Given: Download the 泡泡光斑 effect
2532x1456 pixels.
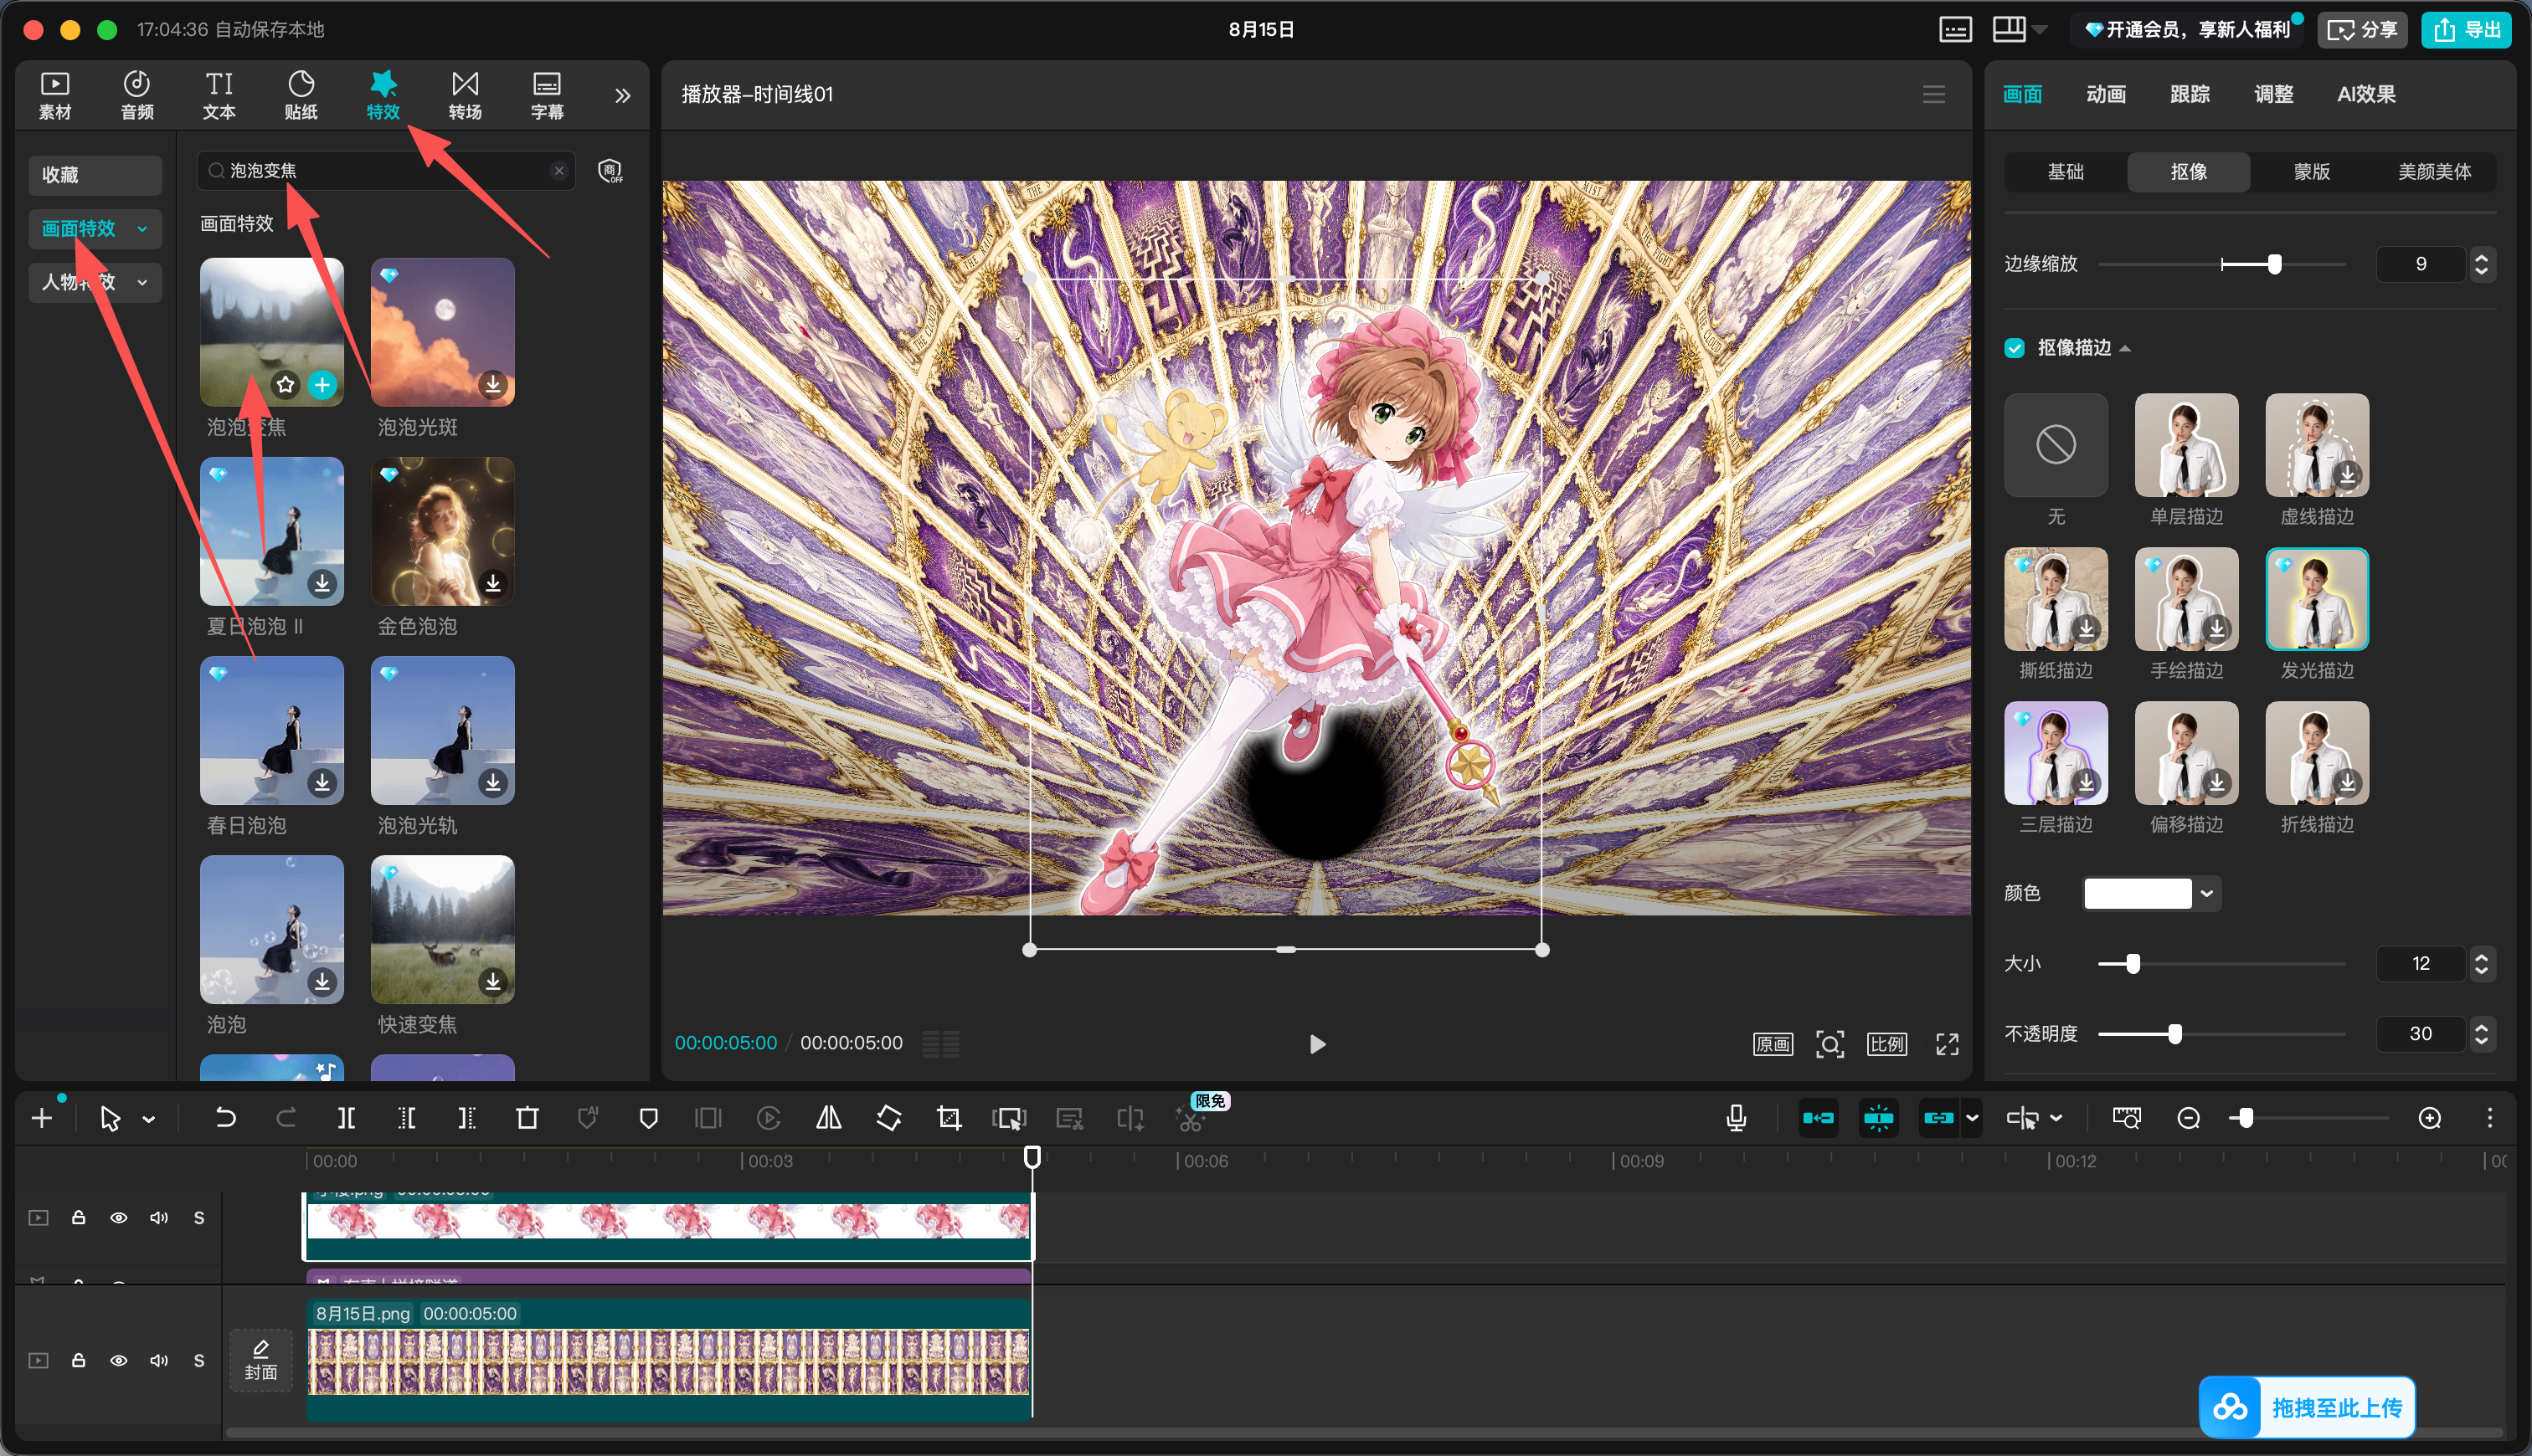Looking at the screenshot, I should [x=493, y=384].
